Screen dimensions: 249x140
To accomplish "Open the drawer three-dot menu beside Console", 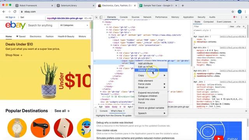I will click(x=96, y=111).
